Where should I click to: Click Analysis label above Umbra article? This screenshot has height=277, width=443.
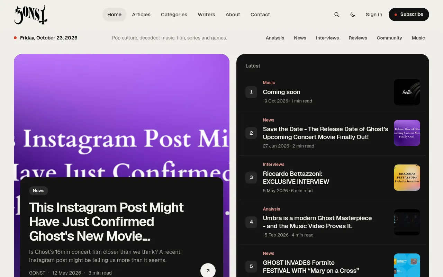271,209
